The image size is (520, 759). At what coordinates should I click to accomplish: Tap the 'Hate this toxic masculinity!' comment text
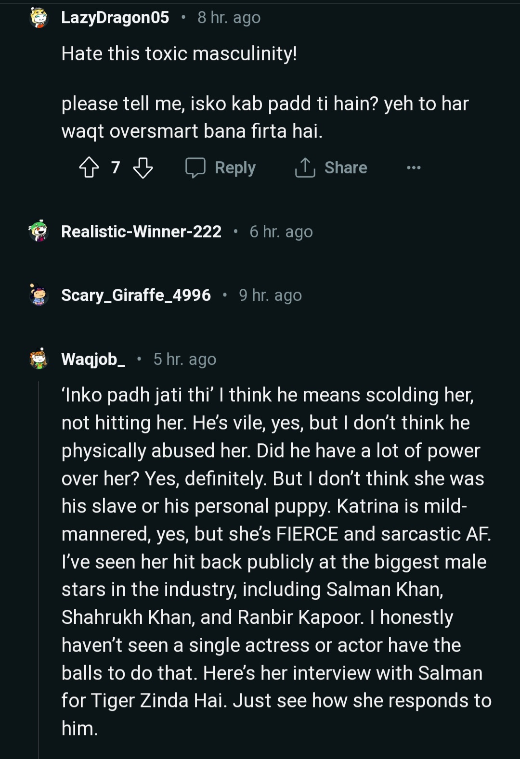179,53
